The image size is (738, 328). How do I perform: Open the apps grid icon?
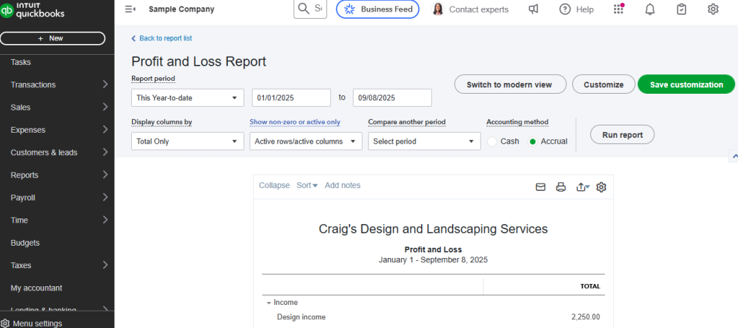[x=619, y=9]
